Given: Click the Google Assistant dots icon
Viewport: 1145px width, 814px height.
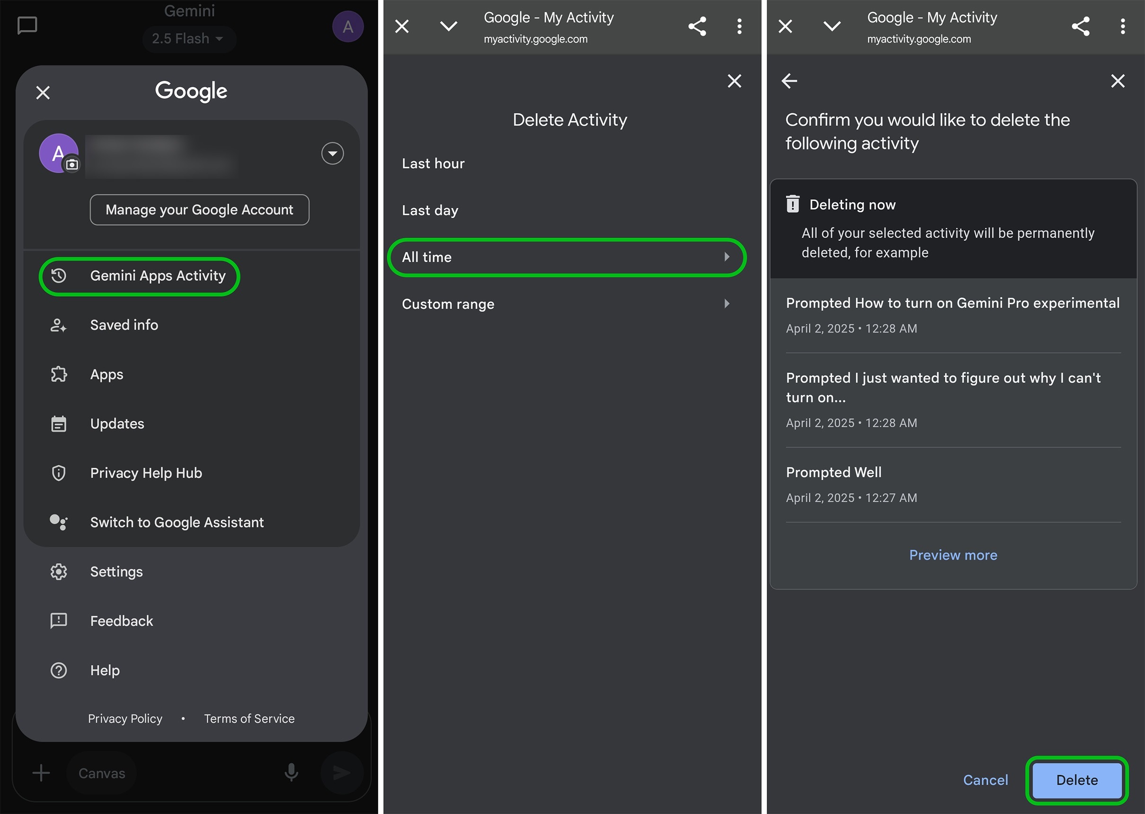Looking at the screenshot, I should pyautogui.click(x=59, y=522).
